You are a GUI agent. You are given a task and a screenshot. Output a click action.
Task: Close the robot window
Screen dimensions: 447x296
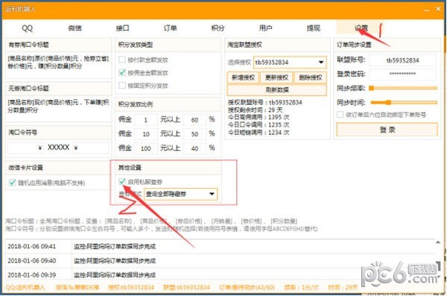439,9
